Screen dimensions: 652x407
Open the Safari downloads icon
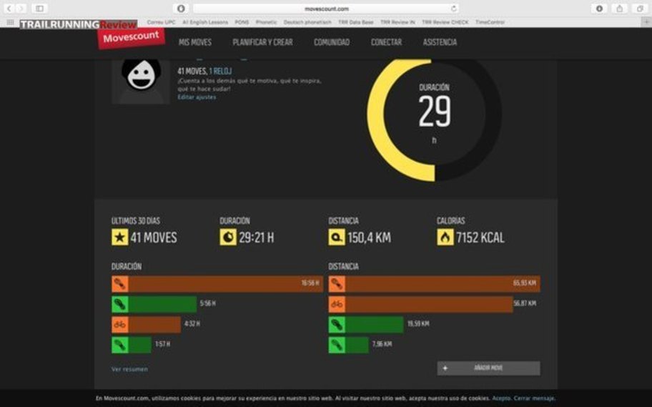[599, 9]
